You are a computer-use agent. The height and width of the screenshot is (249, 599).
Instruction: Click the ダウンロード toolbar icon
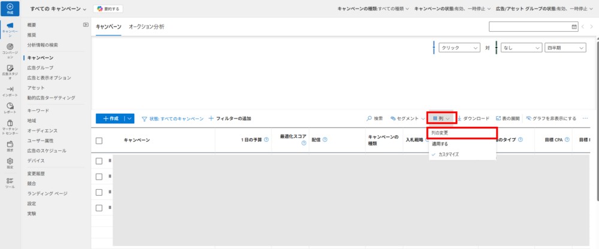click(x=459, y=119)
